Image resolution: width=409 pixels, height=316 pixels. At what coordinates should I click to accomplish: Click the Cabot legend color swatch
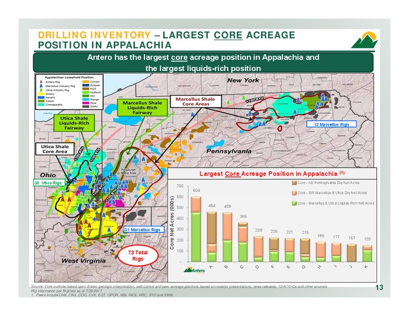pos(41,101)
